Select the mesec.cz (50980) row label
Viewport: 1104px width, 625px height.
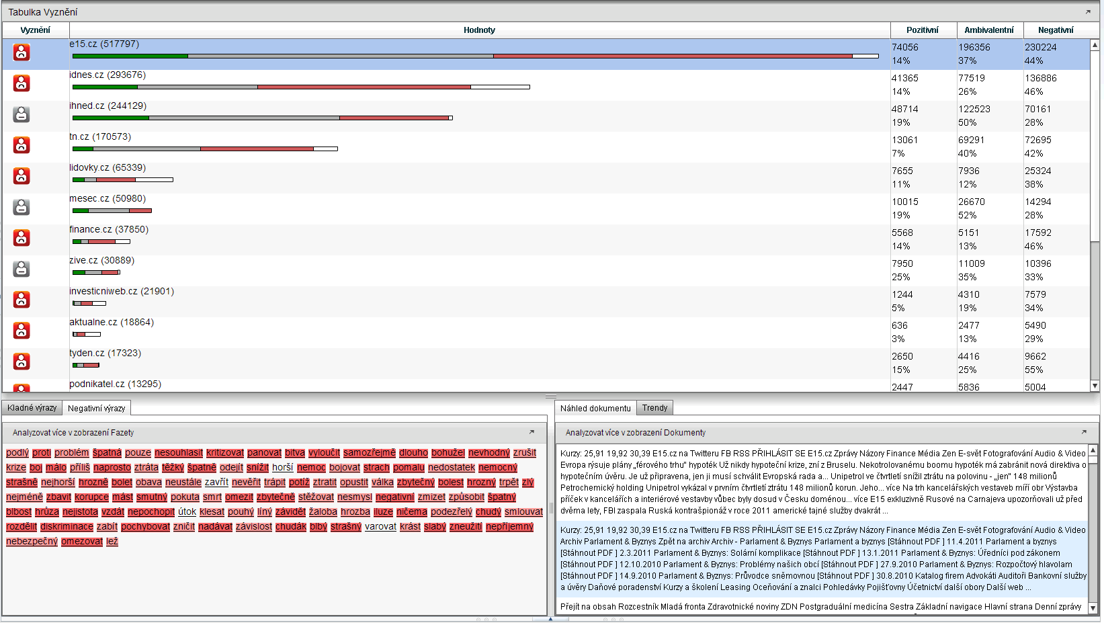tap(108, 199)
